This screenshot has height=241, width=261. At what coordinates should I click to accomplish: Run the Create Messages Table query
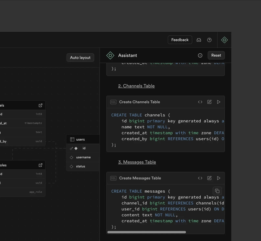[x=219, y=178]
